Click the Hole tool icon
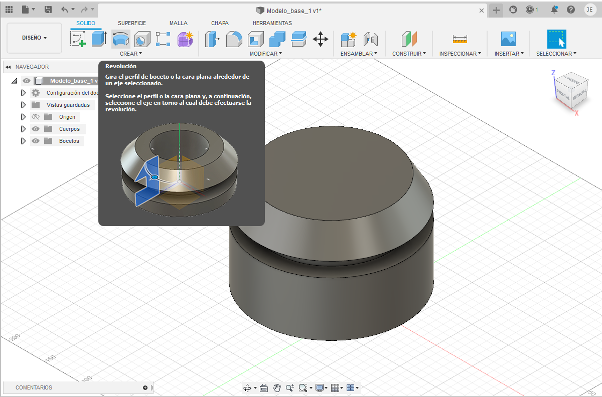The width and height of the screenshot is (602, 397). coord(142,39)
